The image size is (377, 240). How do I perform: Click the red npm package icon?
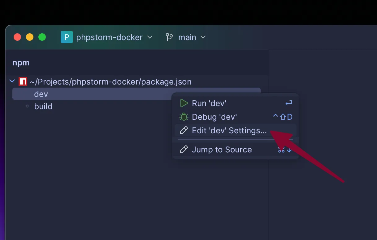tap(23, 82)
